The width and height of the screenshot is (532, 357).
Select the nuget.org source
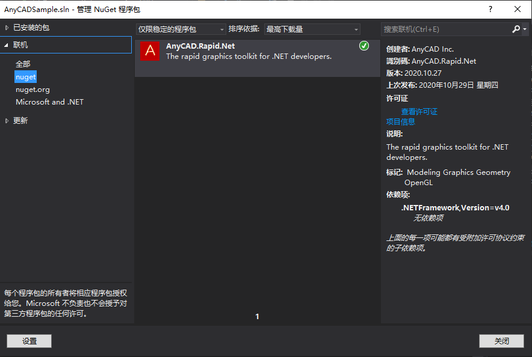[32, 90]
